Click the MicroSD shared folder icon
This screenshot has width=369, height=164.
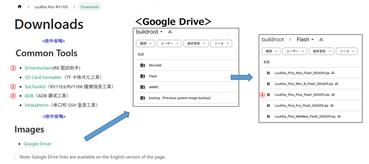(143, 65)
